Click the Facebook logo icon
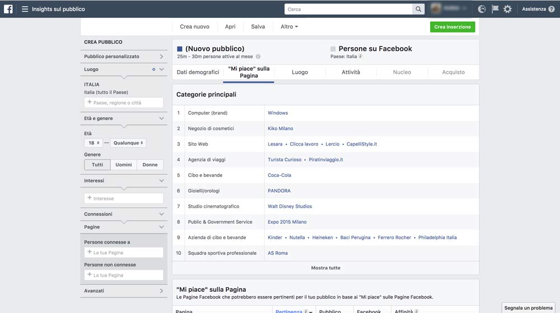This screenshot has height=313, width=560. coord(8,9)
